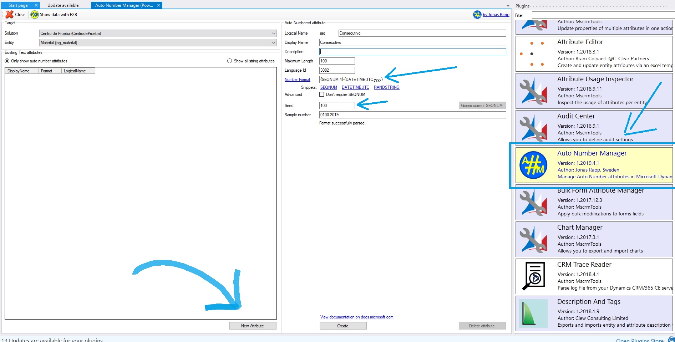
Task: Insert the DATETIMEUTC snippet
Action: [355, 87]
